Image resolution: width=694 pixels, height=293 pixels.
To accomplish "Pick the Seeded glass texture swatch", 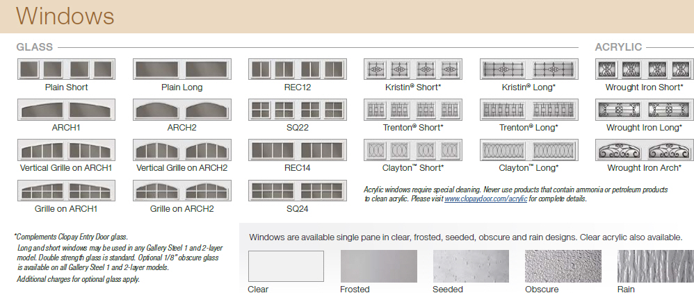I will tap(470, 267).
